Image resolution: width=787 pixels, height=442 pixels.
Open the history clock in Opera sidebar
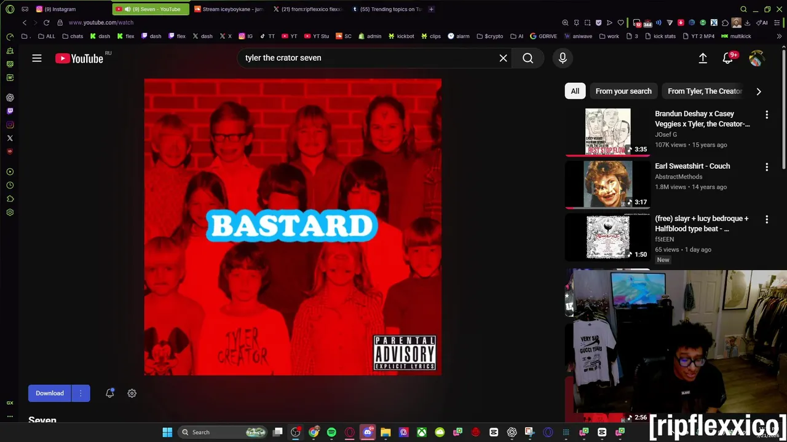pyautogui.click(x=10, y=185)
